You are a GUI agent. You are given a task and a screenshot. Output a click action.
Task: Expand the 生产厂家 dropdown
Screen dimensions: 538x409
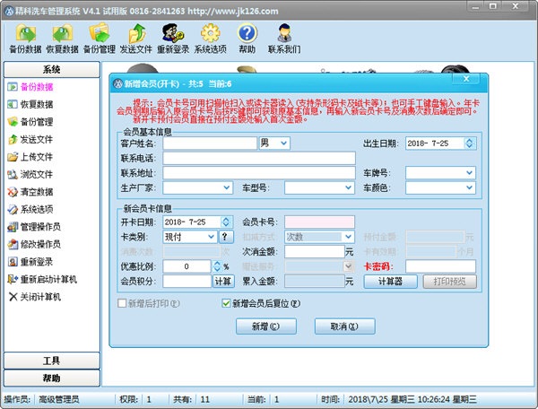[x=227, y=187]
